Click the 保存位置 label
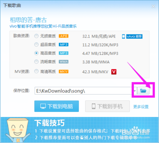 tap(22, 90)
